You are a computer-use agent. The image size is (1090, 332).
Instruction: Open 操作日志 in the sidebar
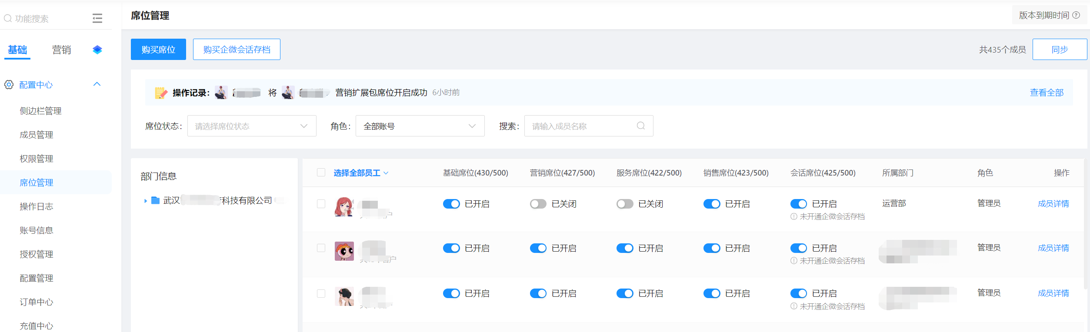tap(37, 206)
